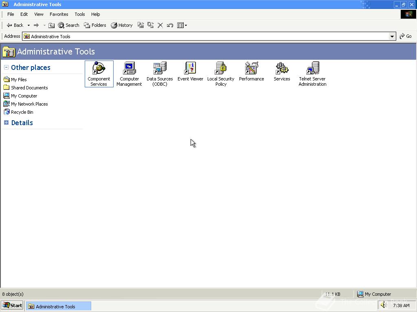Open the Forward history dropdown arrow
The image size is (417, 312).
pos(44,25)
